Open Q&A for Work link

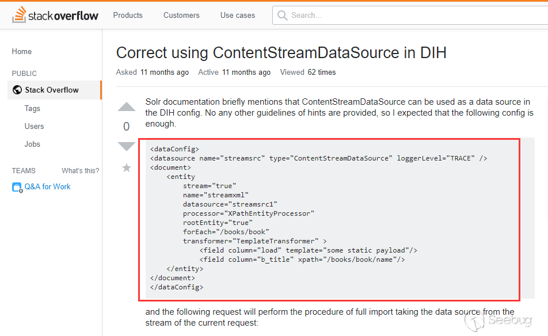pos(47,186)
